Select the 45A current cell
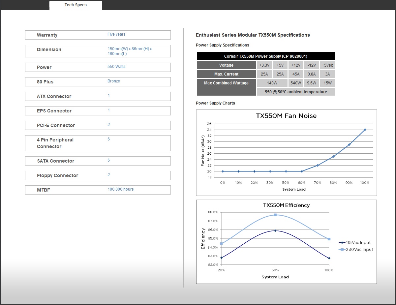The width and height of the screenshot is (396, 305). 296,74
